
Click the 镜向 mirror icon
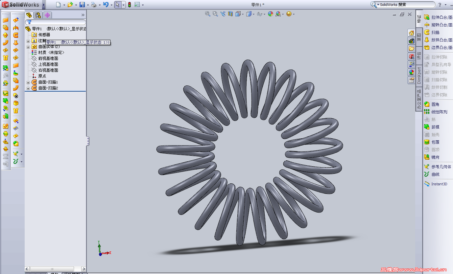click(x=427, y=157)
